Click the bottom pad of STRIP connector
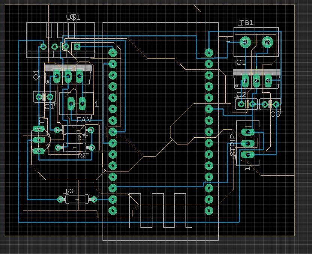312x254 pixels. [x=248, y=155]
